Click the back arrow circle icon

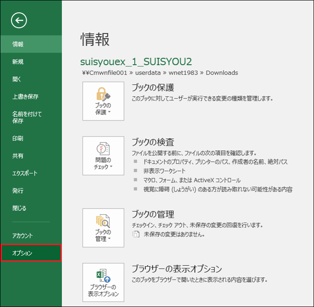coord(19,20)
